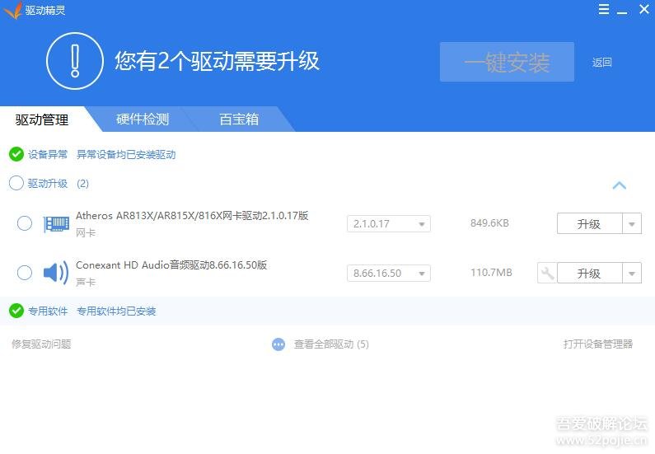The height and width of the screenshot is (454, 655).
Task: Select the Conexant HD Audio driver checkbox
Action: tap(24, 273)
